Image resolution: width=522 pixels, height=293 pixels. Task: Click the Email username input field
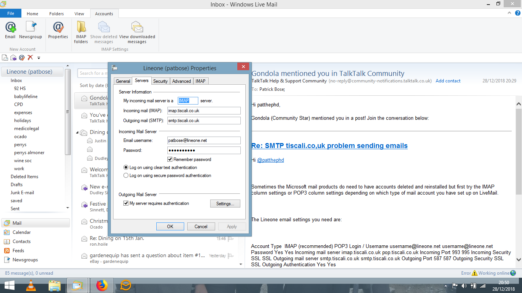pos(204,140)
